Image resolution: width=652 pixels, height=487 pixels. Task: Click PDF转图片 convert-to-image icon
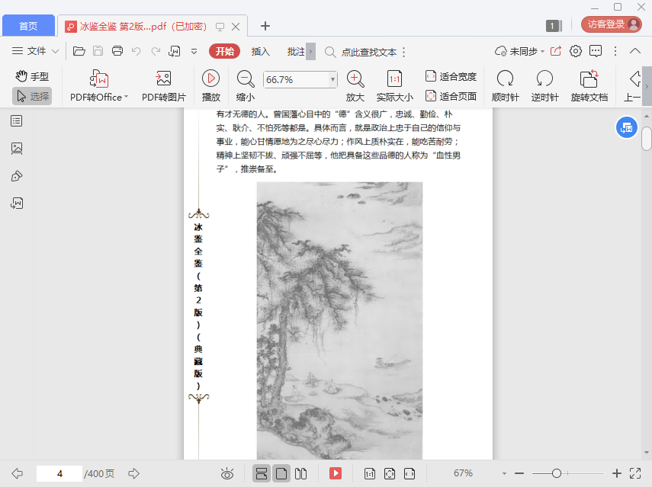(x=163, y=78)
